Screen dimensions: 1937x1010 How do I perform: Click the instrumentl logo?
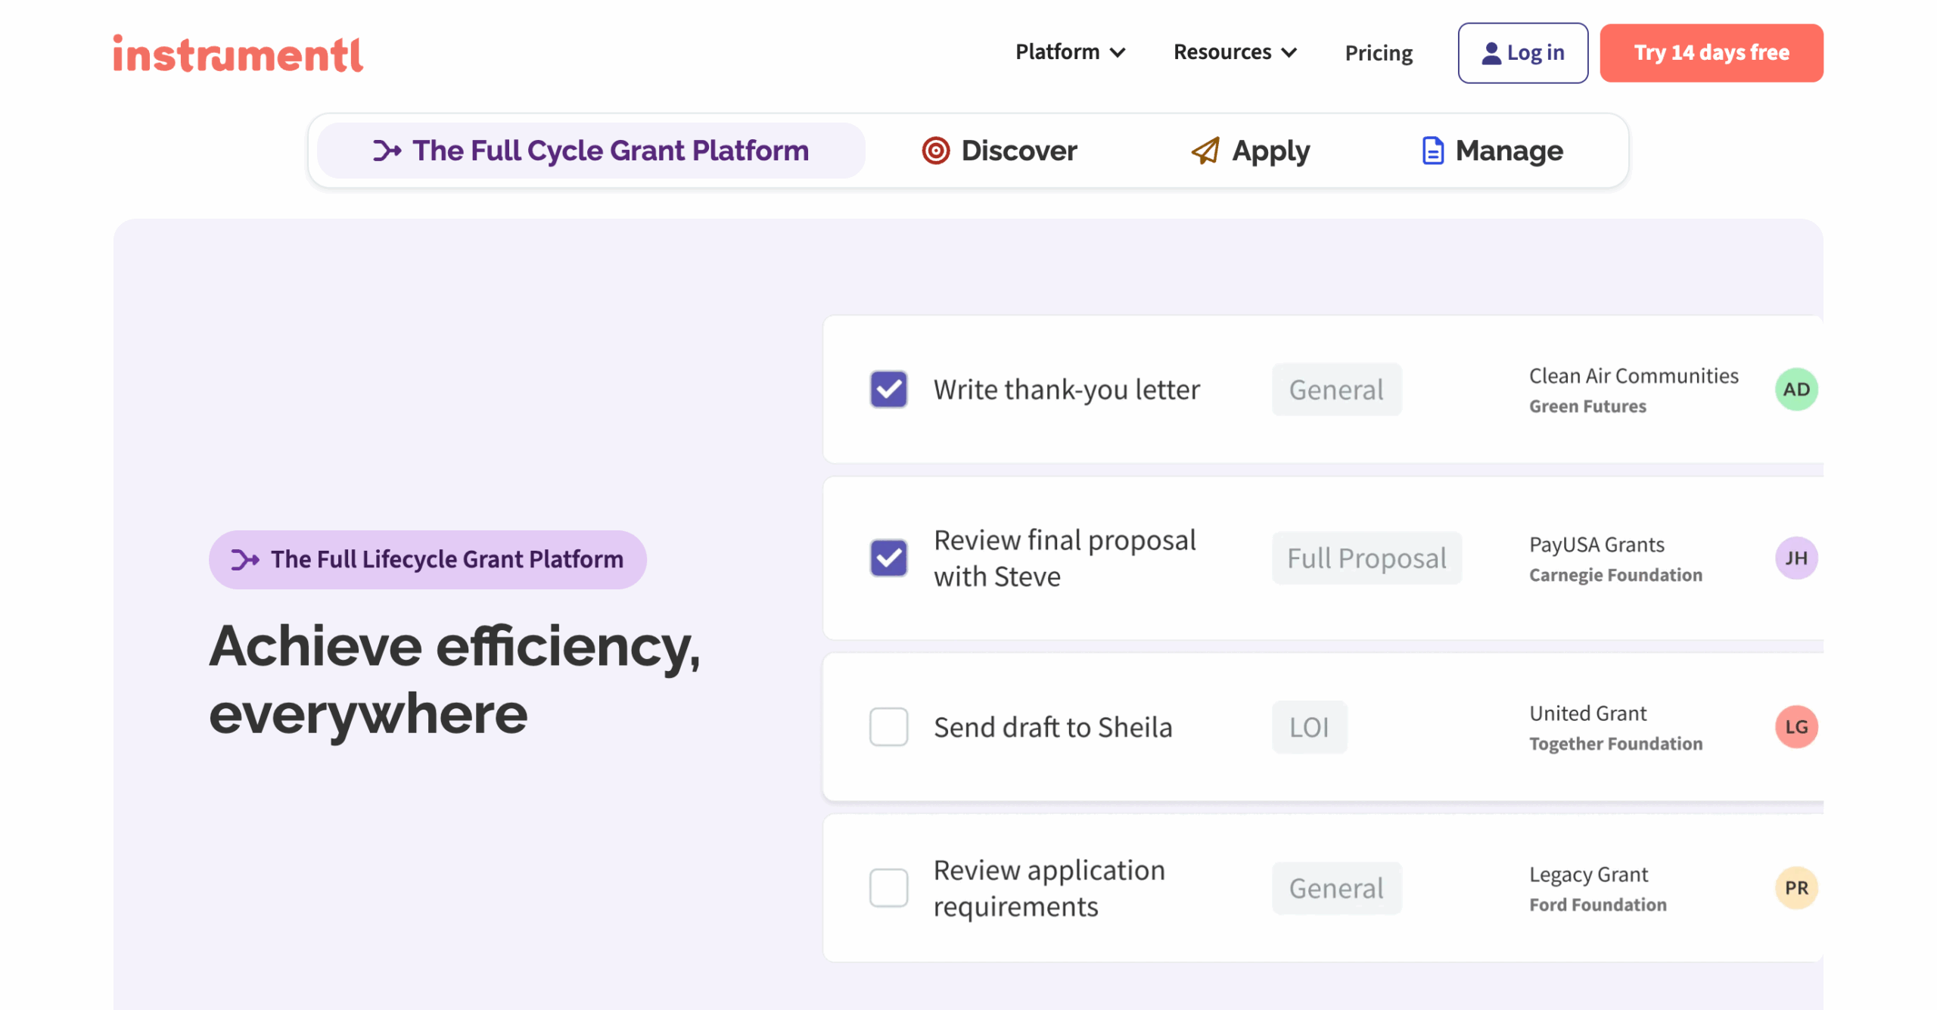click(x=238, y=53)
